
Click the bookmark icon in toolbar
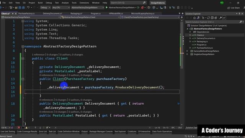[x=178, y=8]
